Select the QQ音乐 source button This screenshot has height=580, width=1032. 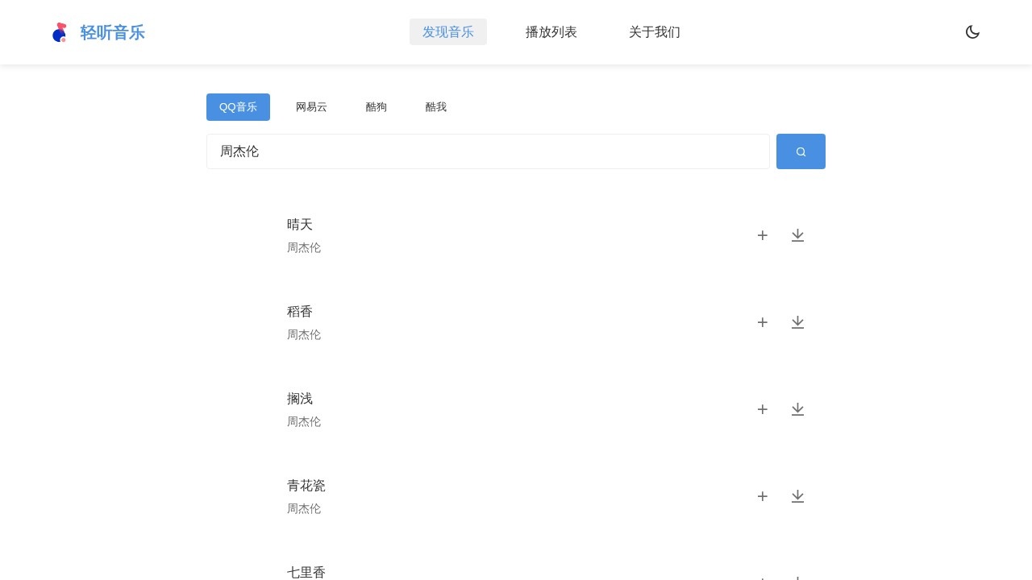pyautogui.click(x=238, y=107)
